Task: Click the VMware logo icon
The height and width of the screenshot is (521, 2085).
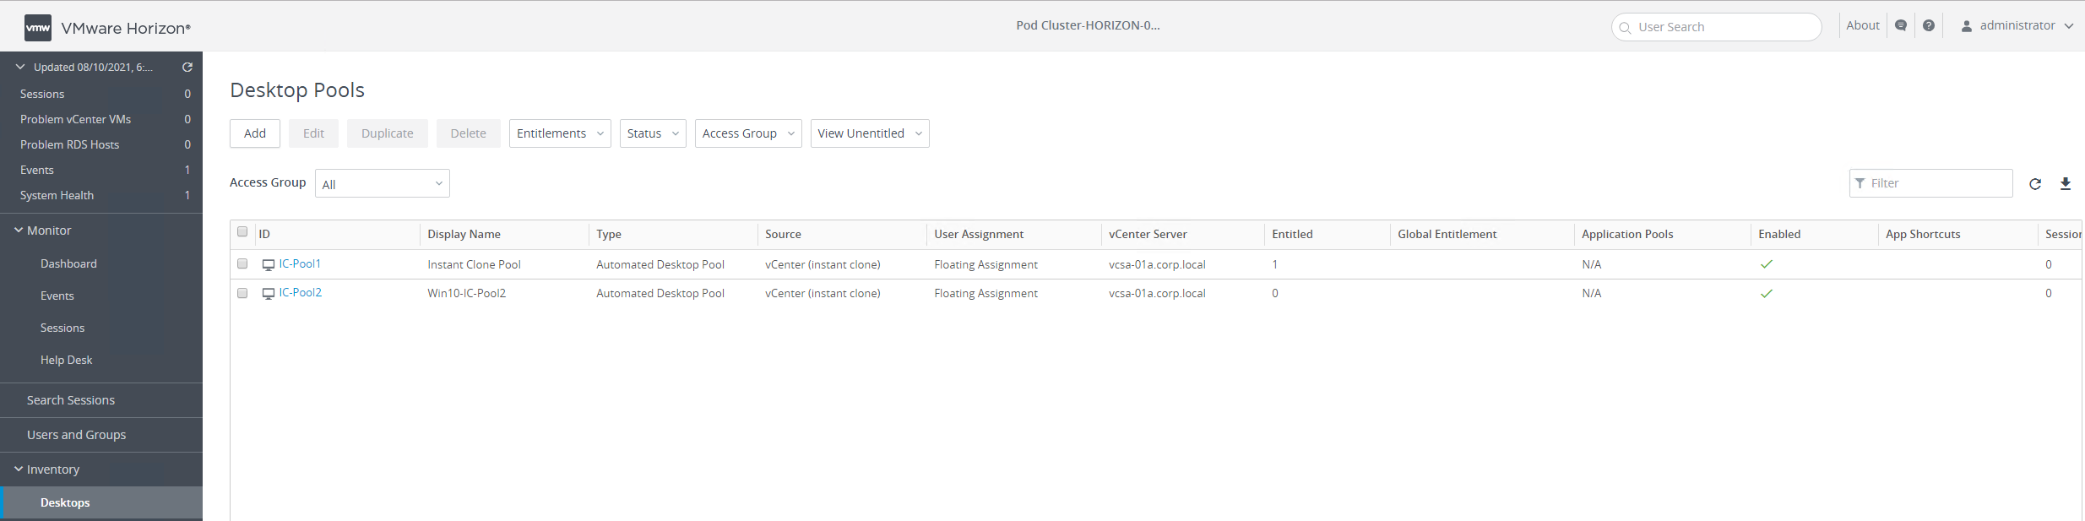Action: coord(38,28)
